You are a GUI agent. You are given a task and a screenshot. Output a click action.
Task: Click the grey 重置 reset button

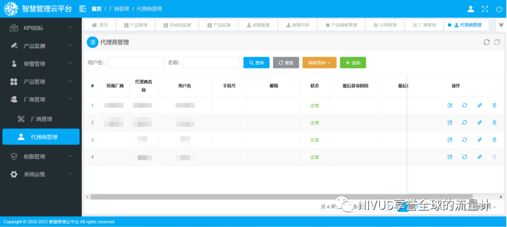[x=286, y=63]
